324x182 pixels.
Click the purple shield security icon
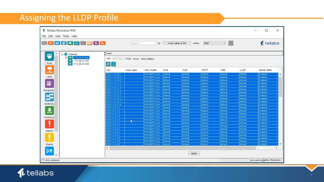coord(96,43)
